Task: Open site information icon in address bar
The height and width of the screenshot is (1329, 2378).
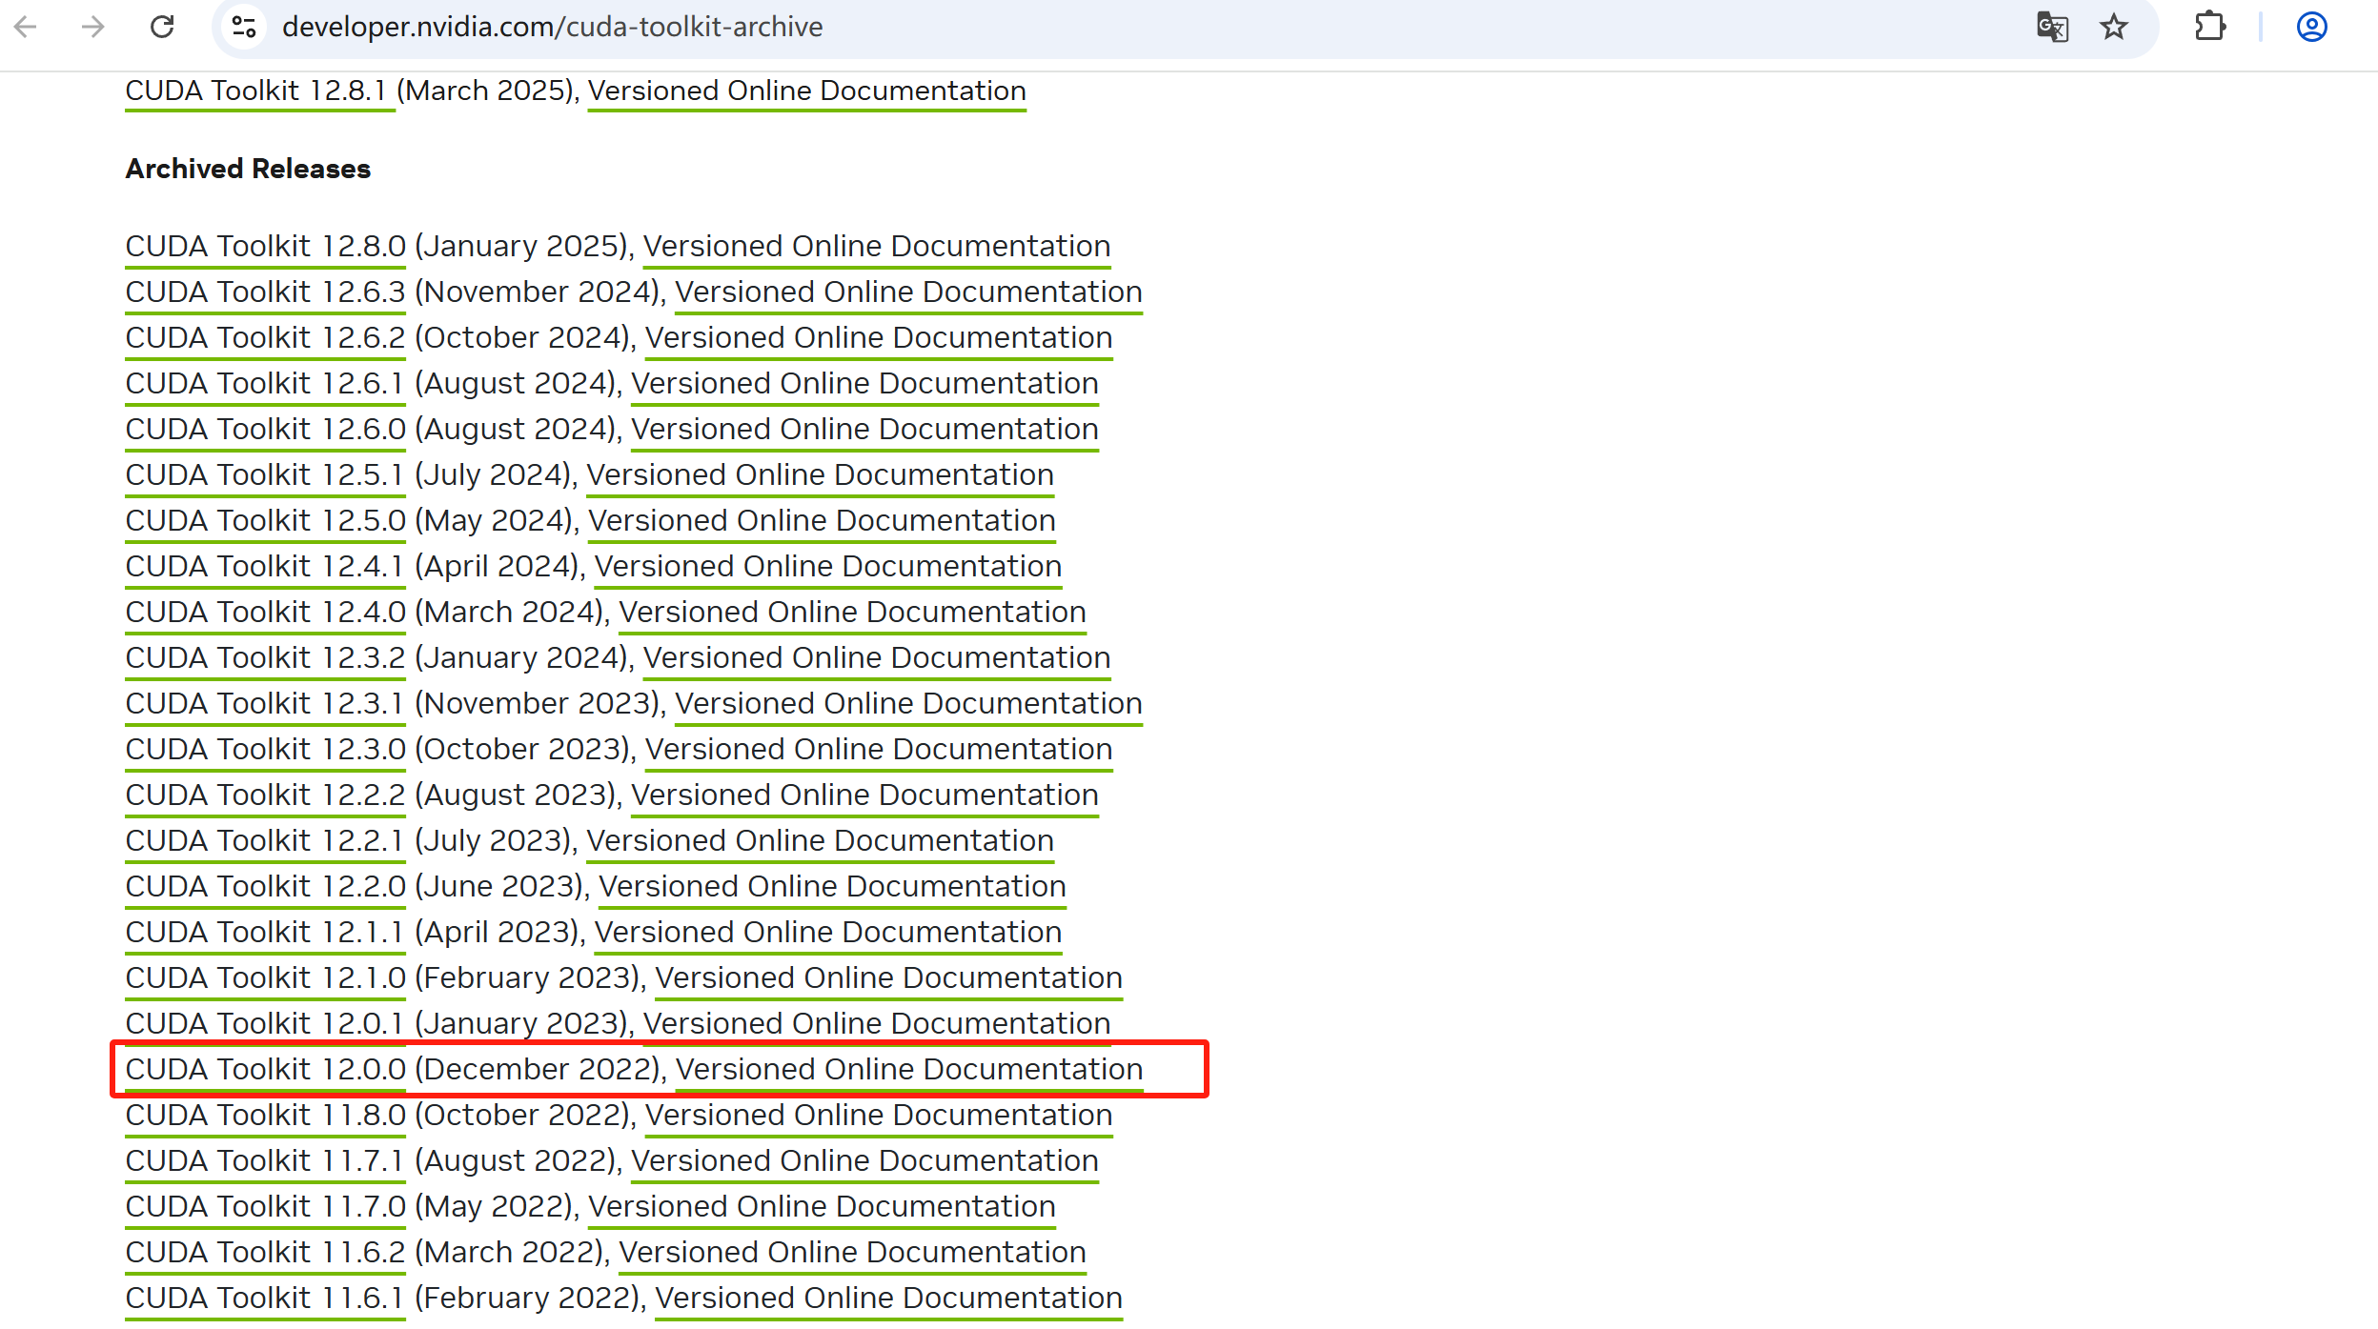Action: 245,27
